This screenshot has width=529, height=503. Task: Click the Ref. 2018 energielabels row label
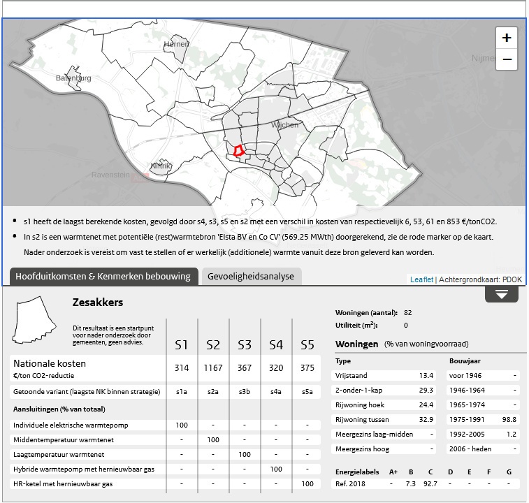350,483
